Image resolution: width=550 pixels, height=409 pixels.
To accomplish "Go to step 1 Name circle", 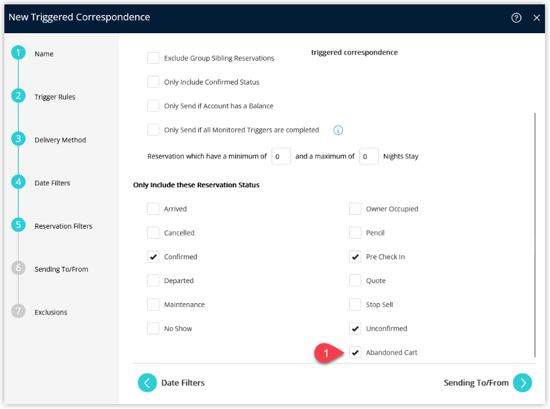I will 18,53.
